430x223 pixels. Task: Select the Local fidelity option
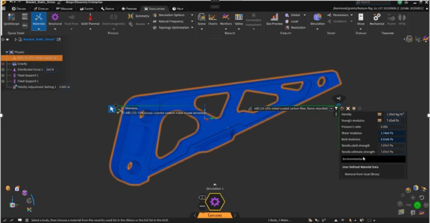tap(292, 21)
